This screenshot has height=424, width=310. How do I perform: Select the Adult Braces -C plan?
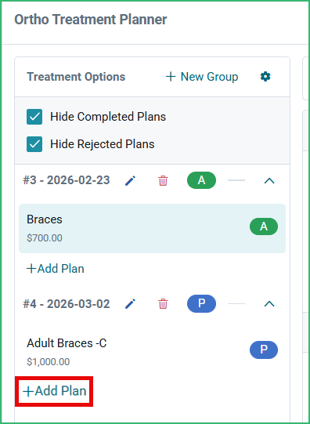[x=152, y=352]
